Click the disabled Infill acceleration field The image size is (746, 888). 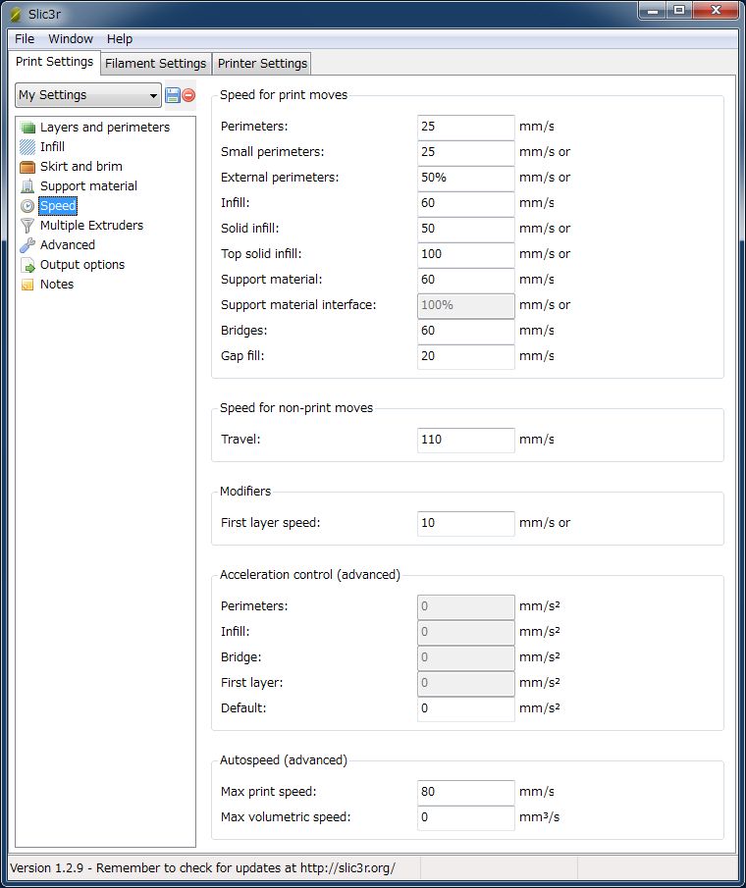tap(465, 632)
